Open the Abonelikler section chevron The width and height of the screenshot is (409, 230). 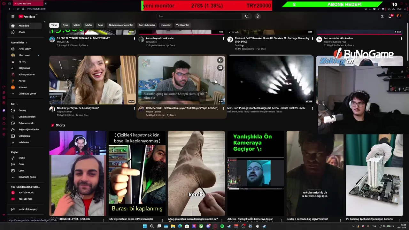[x=27, y=42]
